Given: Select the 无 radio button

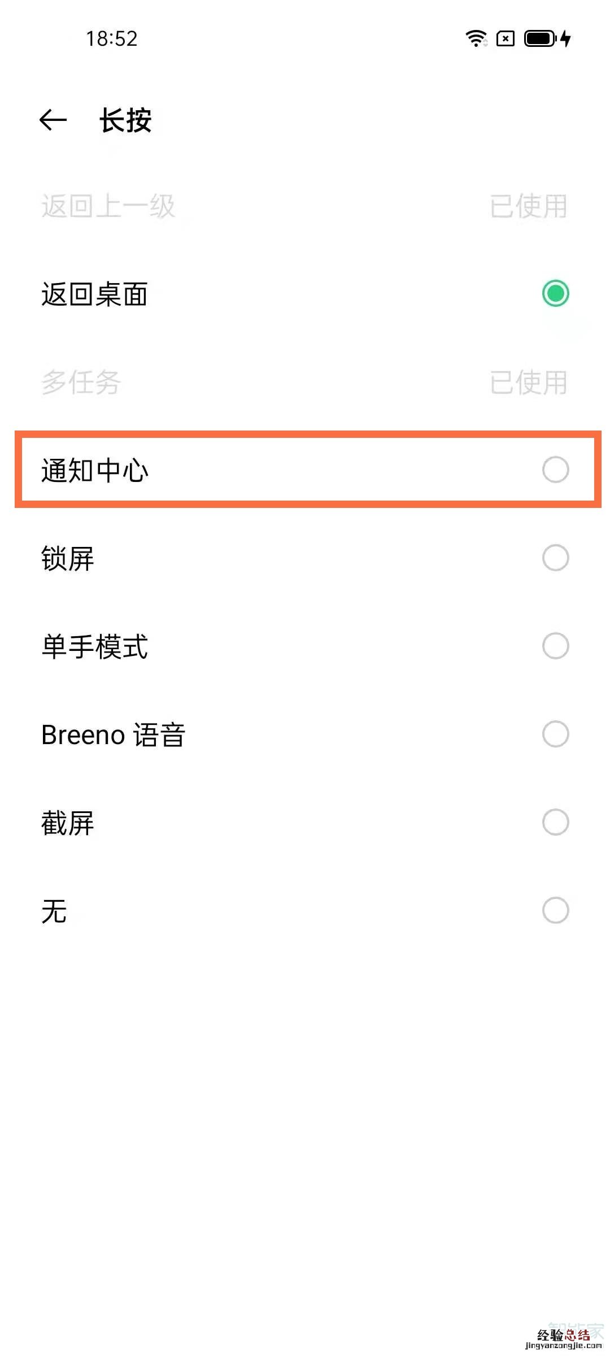Looking at the screenshot, I should coord(555,910).
